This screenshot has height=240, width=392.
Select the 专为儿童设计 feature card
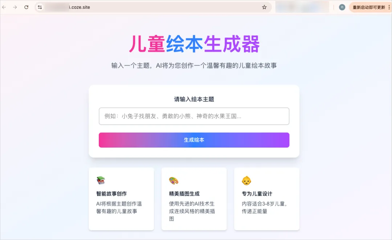267,199
